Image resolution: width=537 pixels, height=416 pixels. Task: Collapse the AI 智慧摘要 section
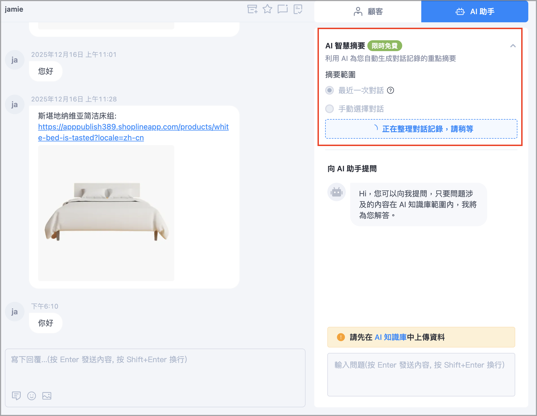tap(513, 46)
